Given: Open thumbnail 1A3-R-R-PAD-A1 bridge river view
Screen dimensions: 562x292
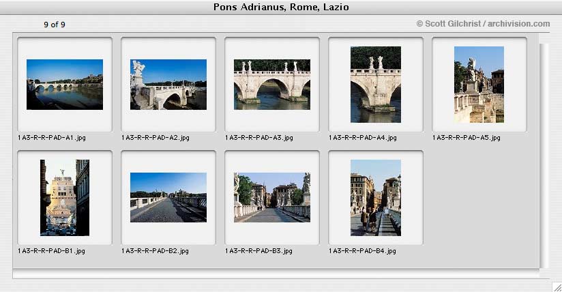Looking at the screenshot, I should (65, 85).
